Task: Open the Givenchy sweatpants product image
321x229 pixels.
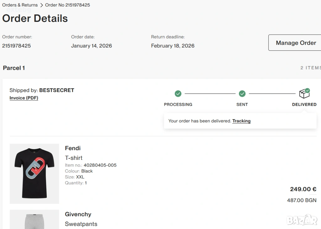Action: pos(34,219)
